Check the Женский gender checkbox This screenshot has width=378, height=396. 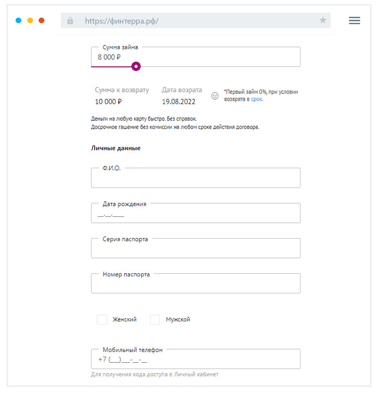click(x=102, y=320)
